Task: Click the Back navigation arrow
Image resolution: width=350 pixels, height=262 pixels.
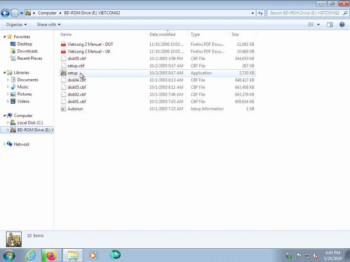Action: tap(5, 13)
